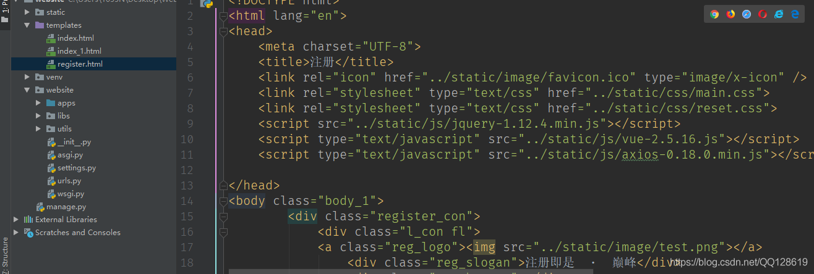Click the title text 注册 in line 5

322,62
